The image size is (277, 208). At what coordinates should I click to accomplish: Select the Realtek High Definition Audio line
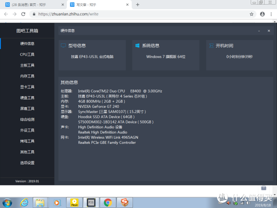(x=102, y=132)
